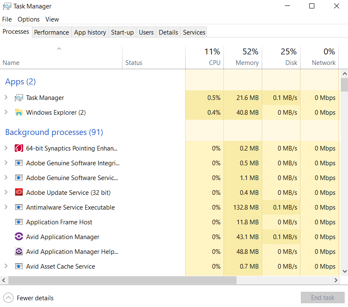
Task: Switch to the Users tab
Action: 146,32
